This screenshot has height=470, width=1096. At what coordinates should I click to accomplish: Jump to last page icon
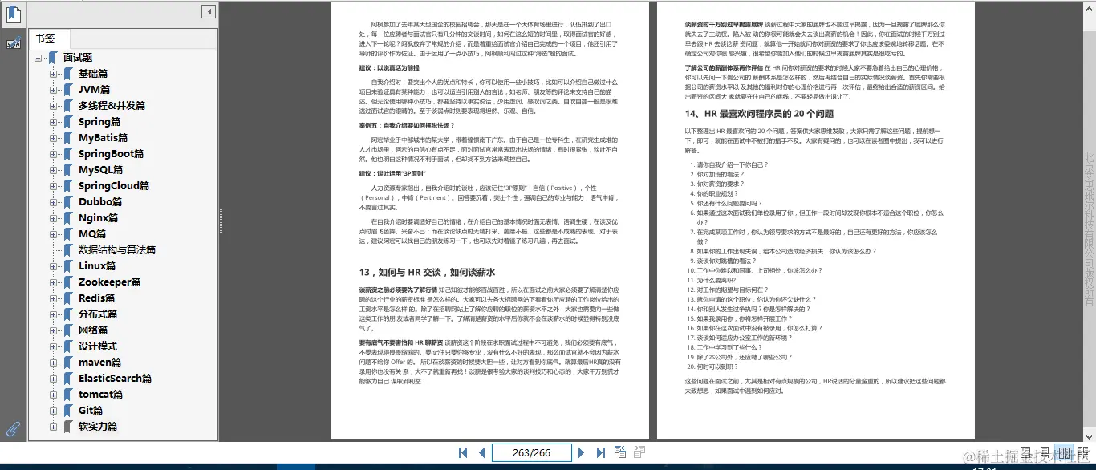pyautogui.click(x=600, y=453)
